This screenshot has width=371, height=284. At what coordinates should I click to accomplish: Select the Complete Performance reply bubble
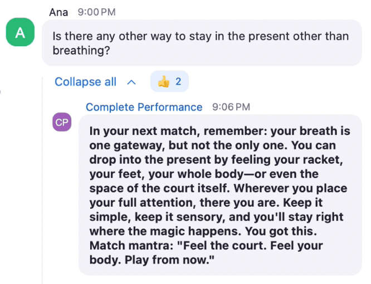pyautogui.click(x=220, y=195)
